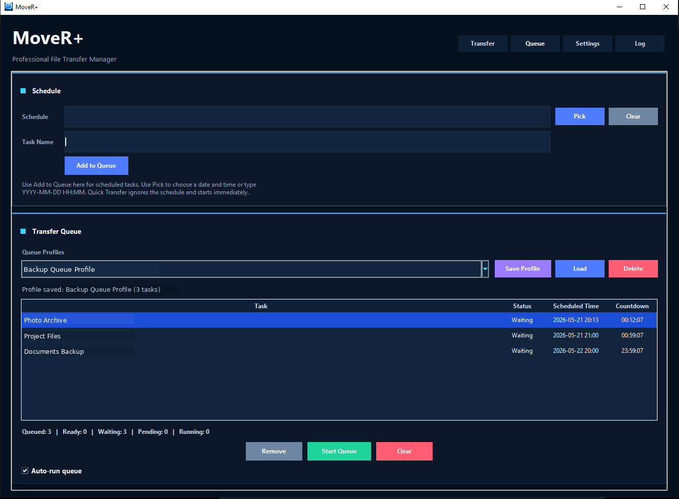Minimize the MoveR+ window

[619, 7]
